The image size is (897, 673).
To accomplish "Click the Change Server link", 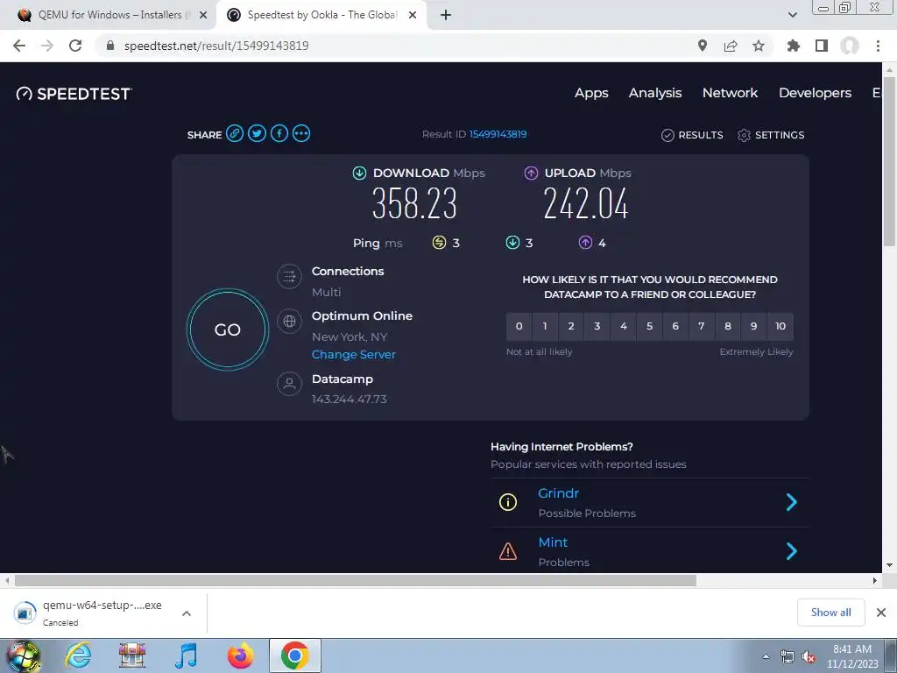I will click(x=354, y=354).
